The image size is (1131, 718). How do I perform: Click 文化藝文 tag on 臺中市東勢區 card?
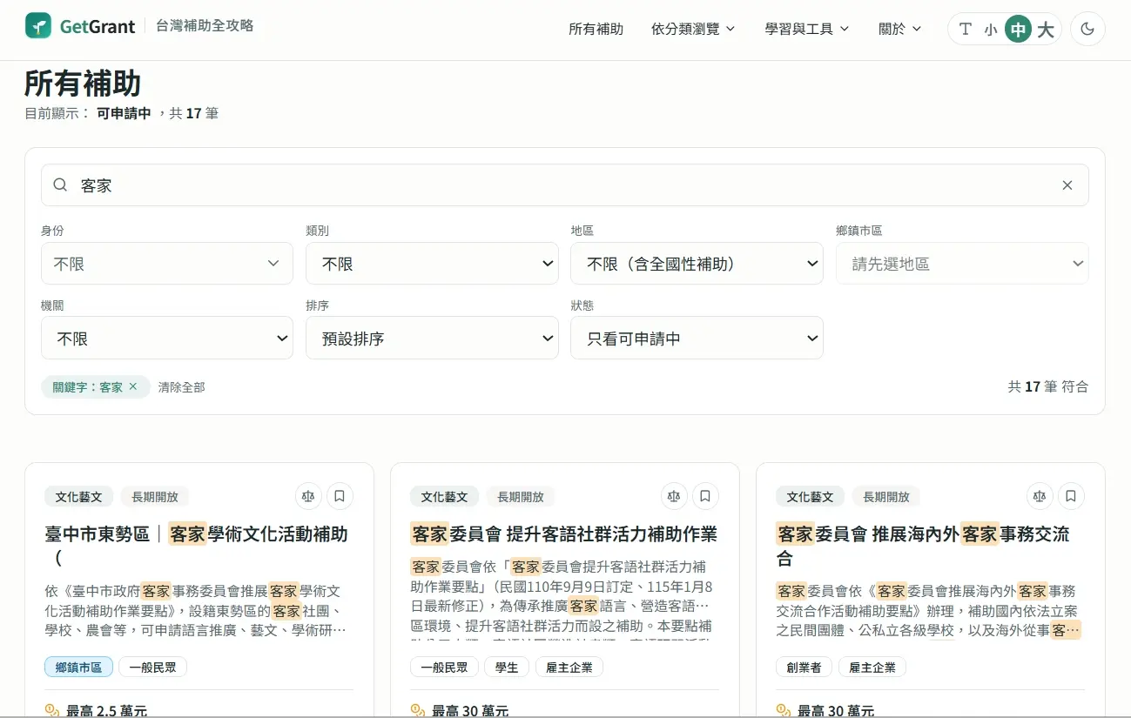[78, 497]
